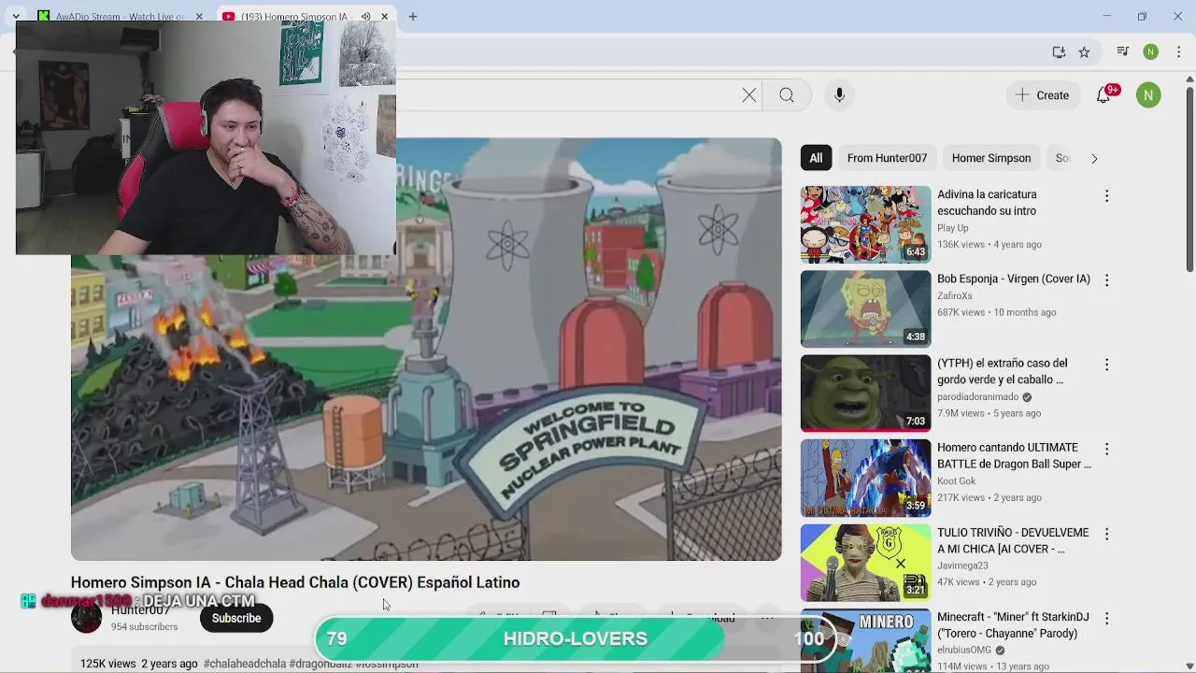
Task: Open the Chrome tab search dropdown
Action: (x=16, y=16)
